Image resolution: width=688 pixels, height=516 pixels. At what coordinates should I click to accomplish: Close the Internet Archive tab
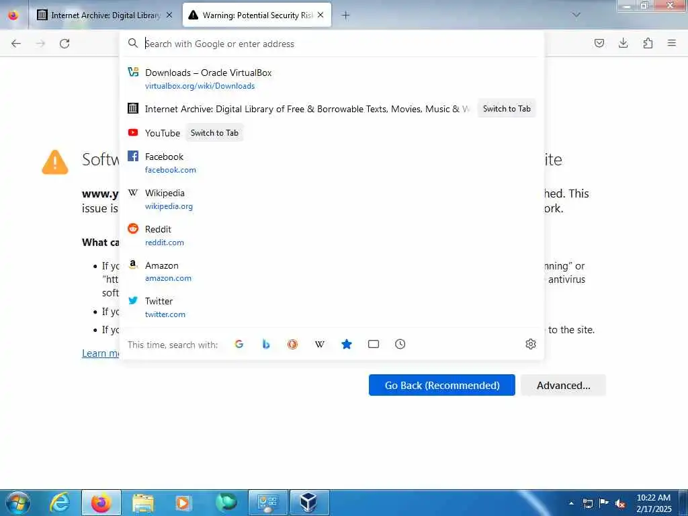[x=169, y=15]
